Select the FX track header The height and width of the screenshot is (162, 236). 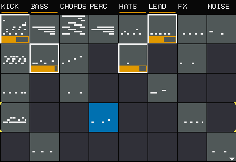coord(183,7)
